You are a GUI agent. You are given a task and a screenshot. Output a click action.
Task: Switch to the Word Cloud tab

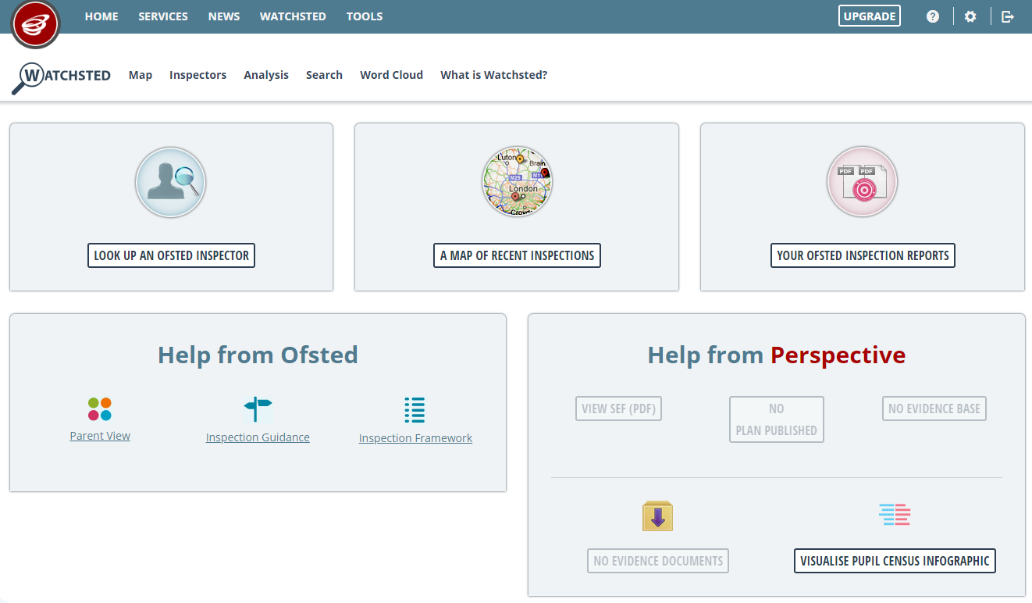point(391,75)
